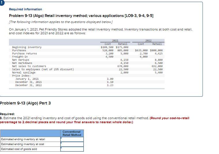
Task: Click the 1.00 price index value
Action: pos(110,79)
